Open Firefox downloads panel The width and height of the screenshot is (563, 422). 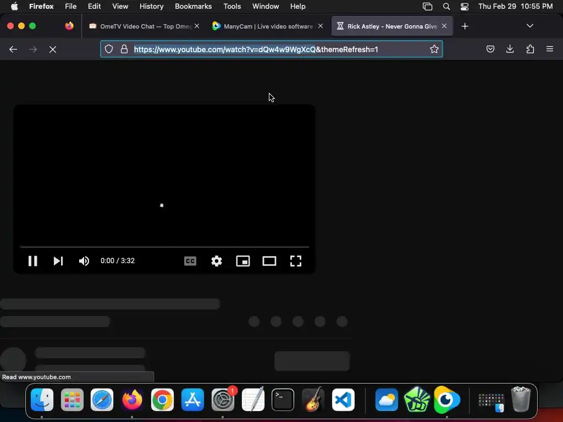(510, 49)
